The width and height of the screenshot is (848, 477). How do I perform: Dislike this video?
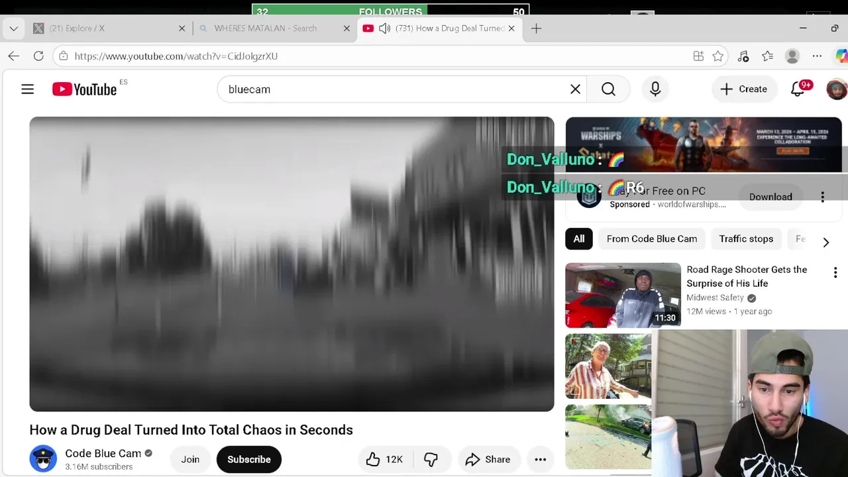[431, 459]
